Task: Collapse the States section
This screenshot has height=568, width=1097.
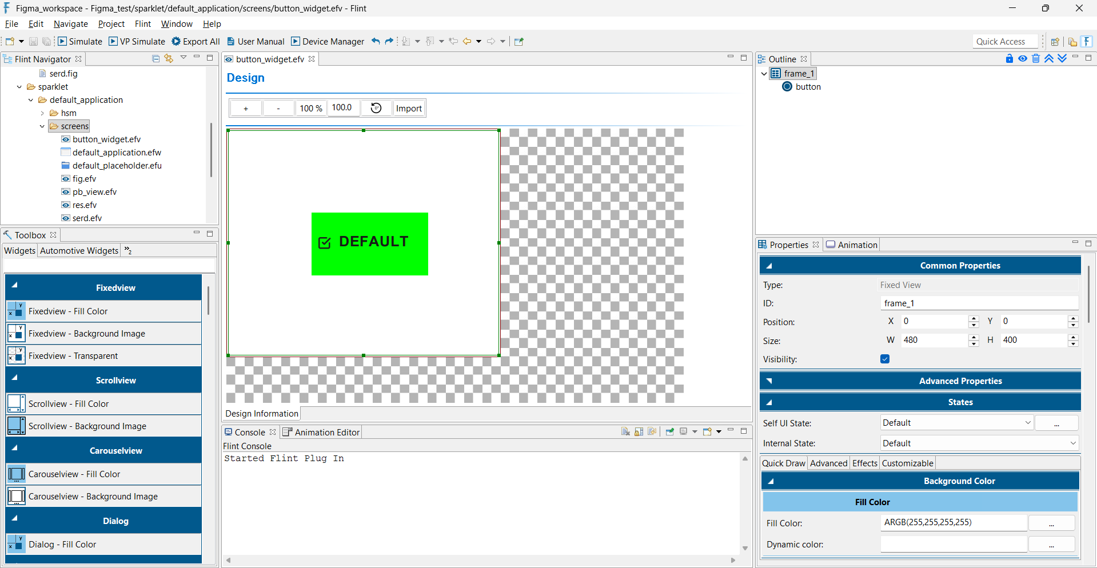Action: (769, 402)
